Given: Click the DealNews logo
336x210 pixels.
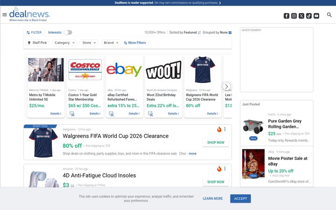Looking at the screenshot, I should click(x=29, y=14).
